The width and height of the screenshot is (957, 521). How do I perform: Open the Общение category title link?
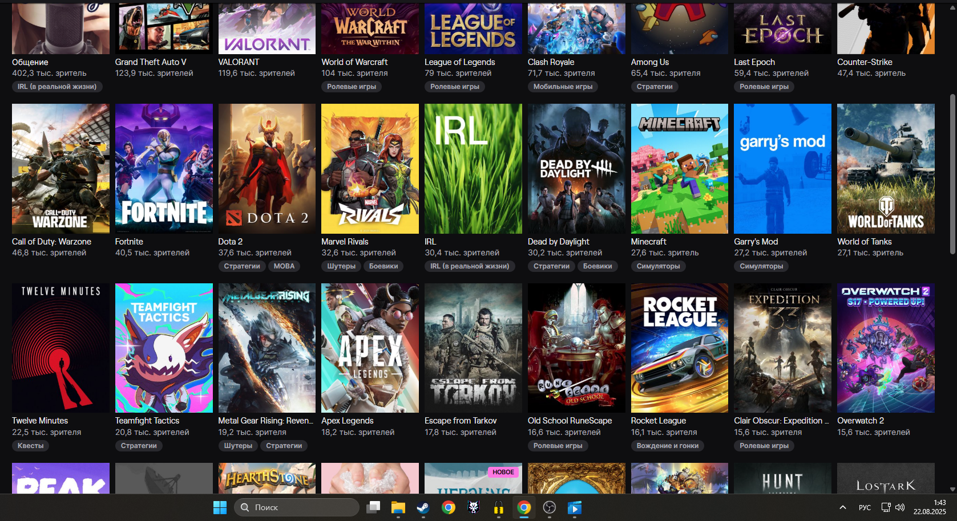tap(30, 62)
